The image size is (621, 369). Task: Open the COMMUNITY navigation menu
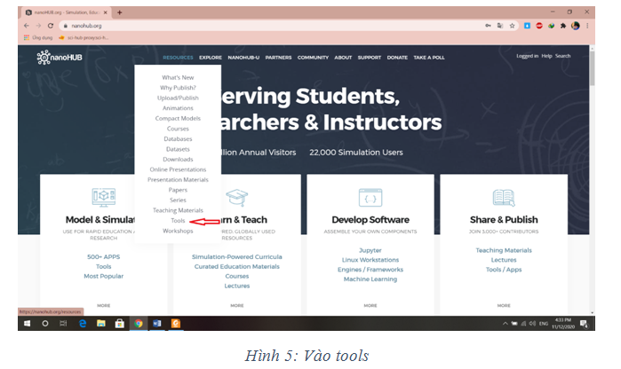pos(313,58)
